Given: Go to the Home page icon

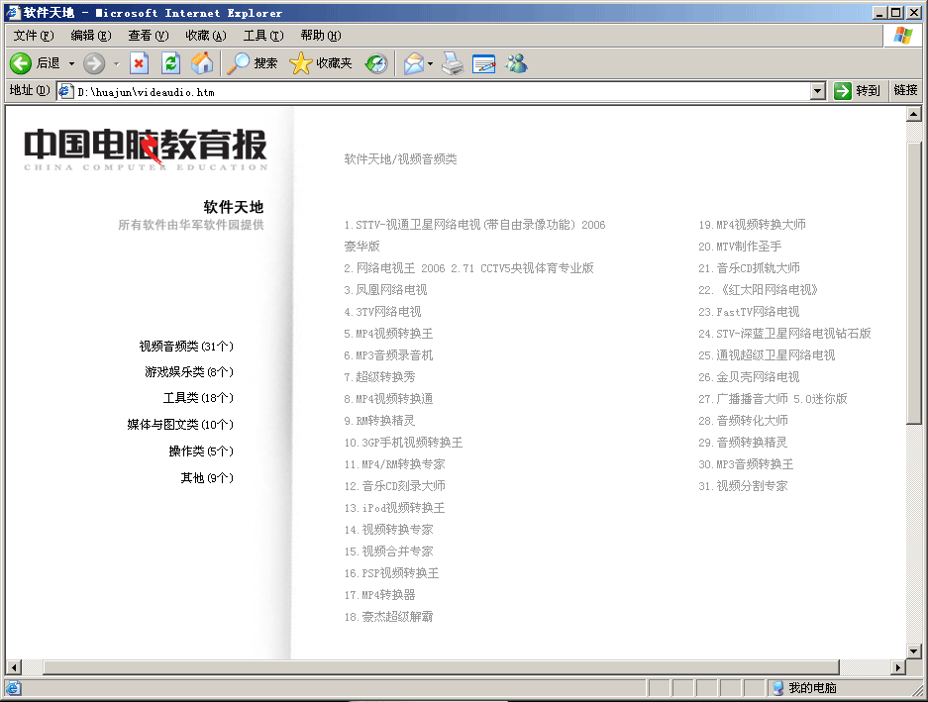Looking at the screenshot, I should coord(202,63).
